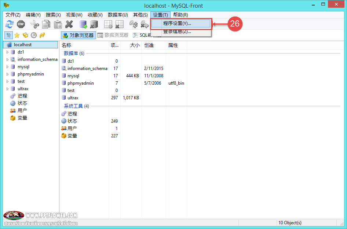Close the 设置(T) menu
Screen dimensions: 347x229
[x=160, y=15]
